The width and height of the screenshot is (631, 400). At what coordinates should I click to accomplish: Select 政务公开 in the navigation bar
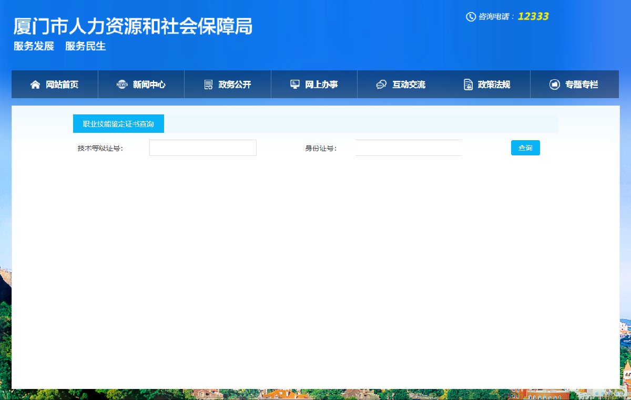point(235,85)
